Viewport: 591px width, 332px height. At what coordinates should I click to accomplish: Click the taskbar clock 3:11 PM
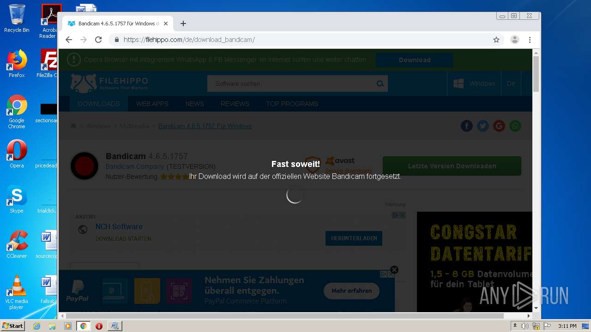tap(567, 326)
